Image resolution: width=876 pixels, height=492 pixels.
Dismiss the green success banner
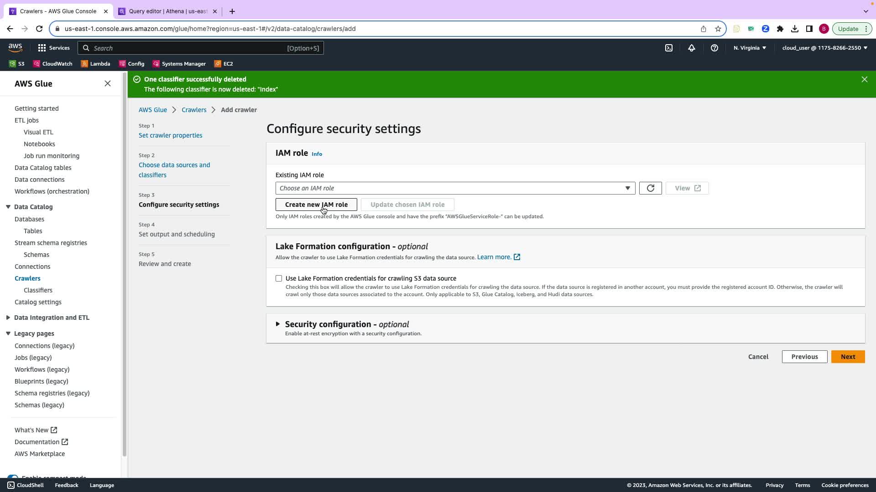point(864,79)
